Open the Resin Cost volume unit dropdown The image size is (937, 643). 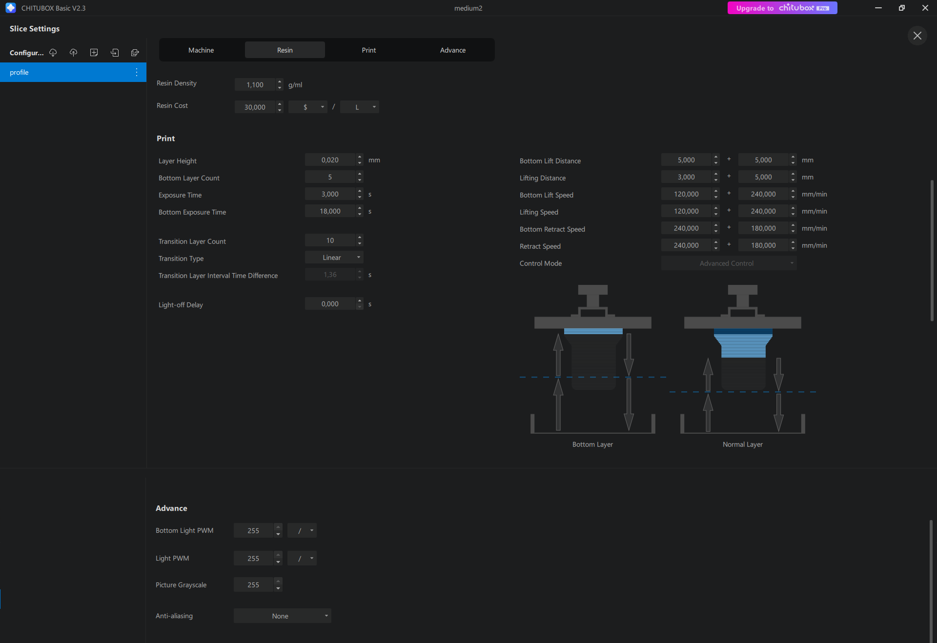click(360, 107)
